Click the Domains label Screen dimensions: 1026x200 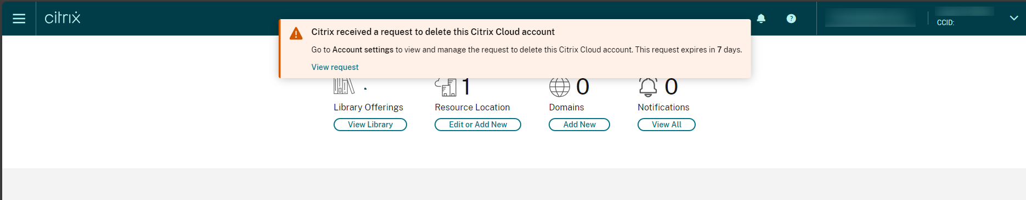coord(566,107)
